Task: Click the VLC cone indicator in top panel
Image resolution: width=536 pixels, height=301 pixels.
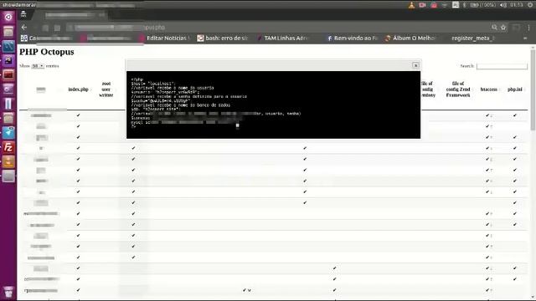Action: click(411, 5)
